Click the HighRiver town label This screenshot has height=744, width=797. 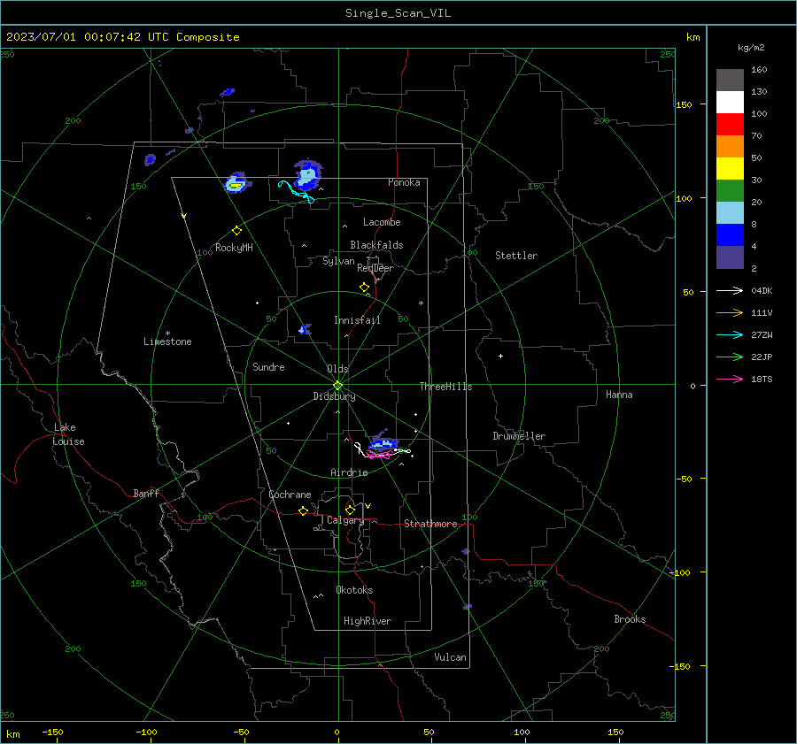pyautogui.click(x=368, y=621)
